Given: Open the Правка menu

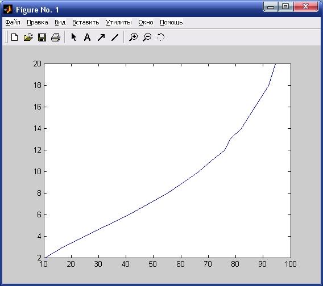Looking at the screenshot, I should 38,22.
